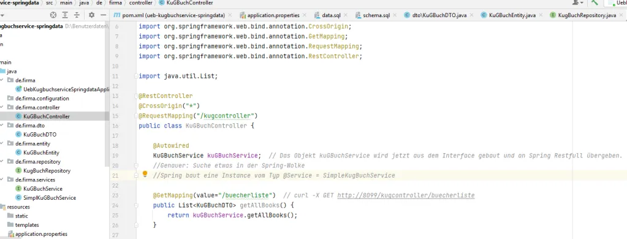Collapse the de.firma.entity package node
The width and height of the screenshot is (627, 239).
(2, 143)
